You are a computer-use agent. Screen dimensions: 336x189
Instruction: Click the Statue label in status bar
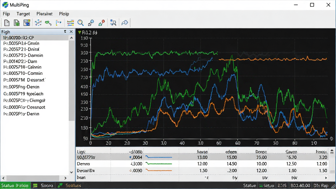pos(249,186)
